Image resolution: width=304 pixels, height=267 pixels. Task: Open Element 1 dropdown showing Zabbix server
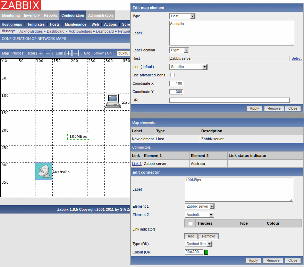[200, 206]
